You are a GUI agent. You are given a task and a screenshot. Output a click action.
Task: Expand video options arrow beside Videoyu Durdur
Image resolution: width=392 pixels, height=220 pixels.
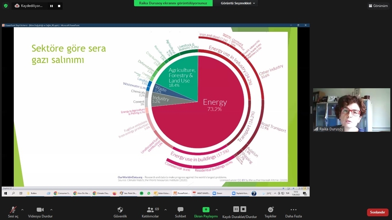pos(51,210)
